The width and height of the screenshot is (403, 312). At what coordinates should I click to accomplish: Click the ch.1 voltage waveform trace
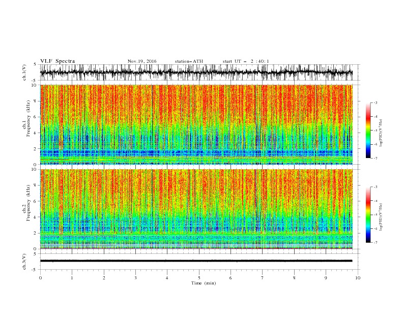(x=196, y=72)
